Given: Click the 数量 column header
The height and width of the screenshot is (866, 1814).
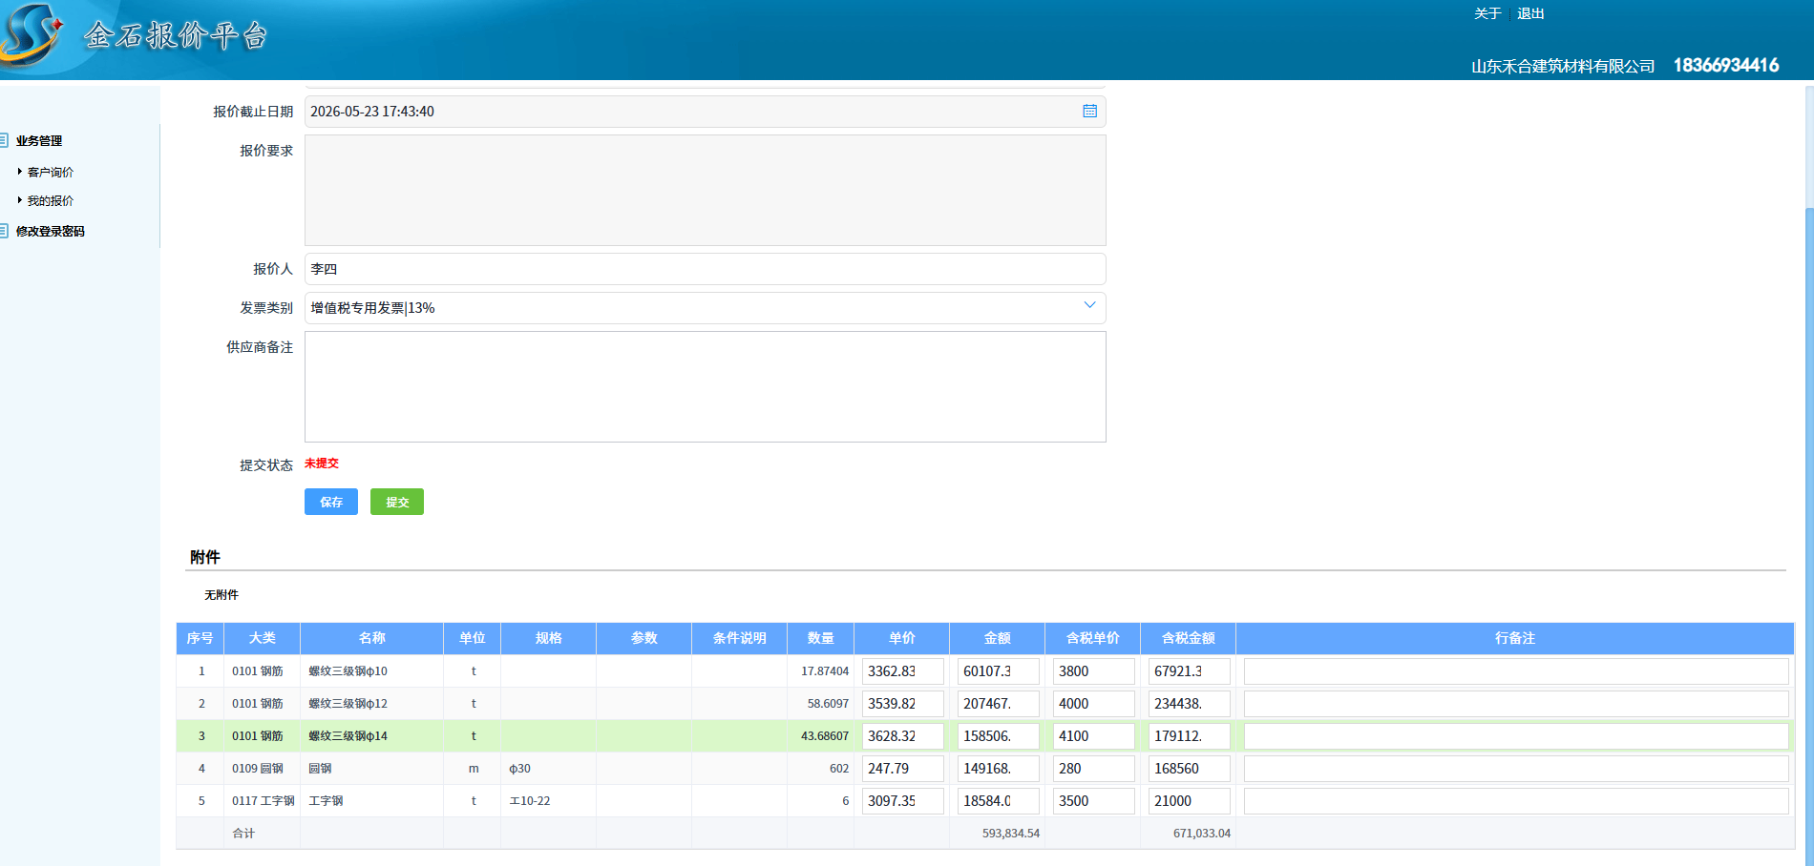Looking at the screenshot, I should (x=821, y=638).
